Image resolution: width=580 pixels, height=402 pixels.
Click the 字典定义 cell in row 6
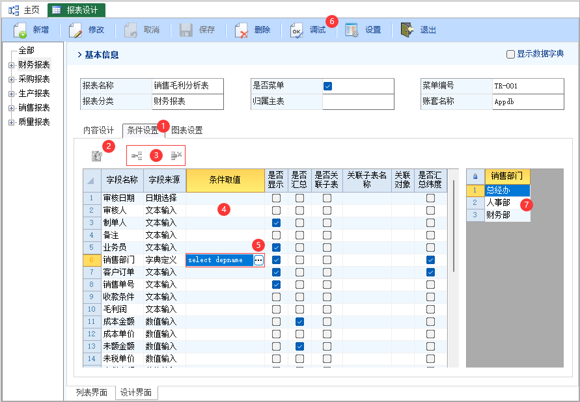[164, 260]
